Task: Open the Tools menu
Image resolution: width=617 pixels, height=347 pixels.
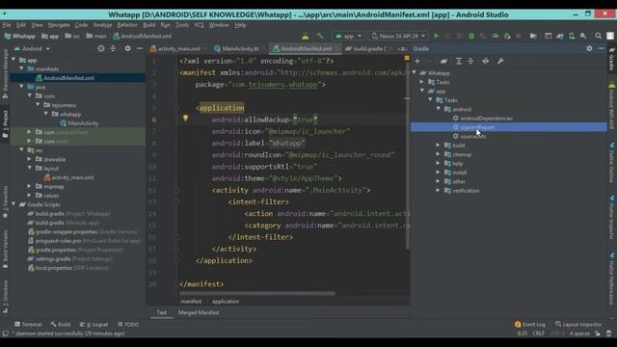Action: (x=182, y=25)
